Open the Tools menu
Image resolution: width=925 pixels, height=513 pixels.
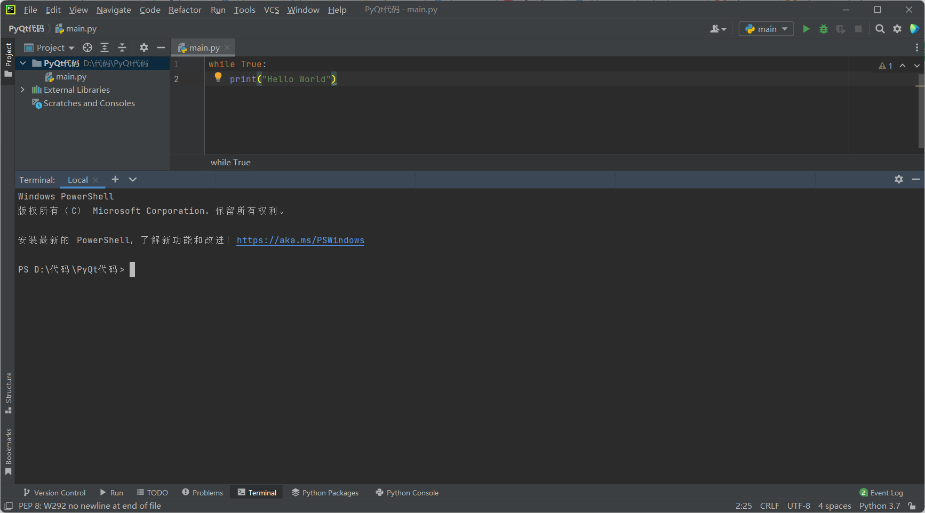pyautogui.click(x=244, y=10)
